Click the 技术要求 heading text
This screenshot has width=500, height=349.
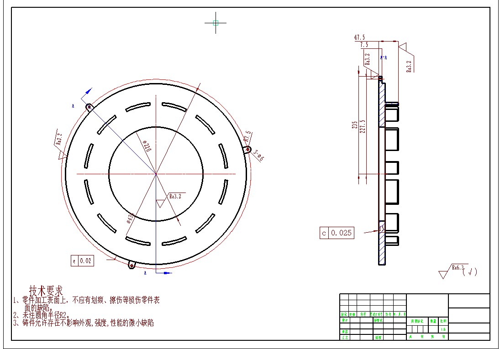[46, 290]
